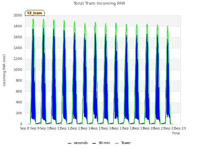The width and height of the screenshot is (199, 149).
Task: Click the y-axis tick value 800
Action: (x=19, y=81)
